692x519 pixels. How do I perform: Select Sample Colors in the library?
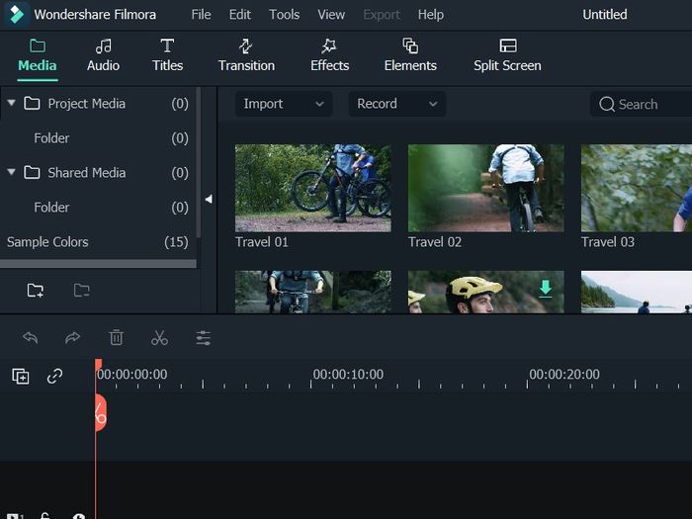tap(98, 242)
